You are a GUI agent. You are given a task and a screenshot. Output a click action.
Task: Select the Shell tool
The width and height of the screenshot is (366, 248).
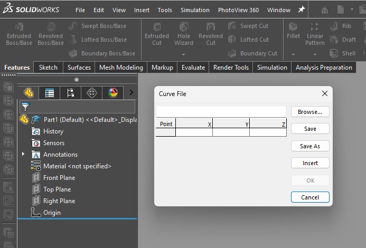pos(342,53)
